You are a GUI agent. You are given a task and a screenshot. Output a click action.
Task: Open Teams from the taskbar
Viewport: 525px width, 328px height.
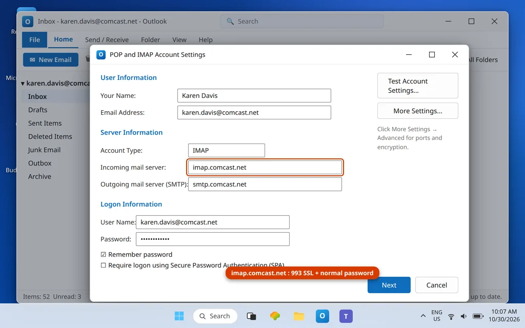coord(346,316)
